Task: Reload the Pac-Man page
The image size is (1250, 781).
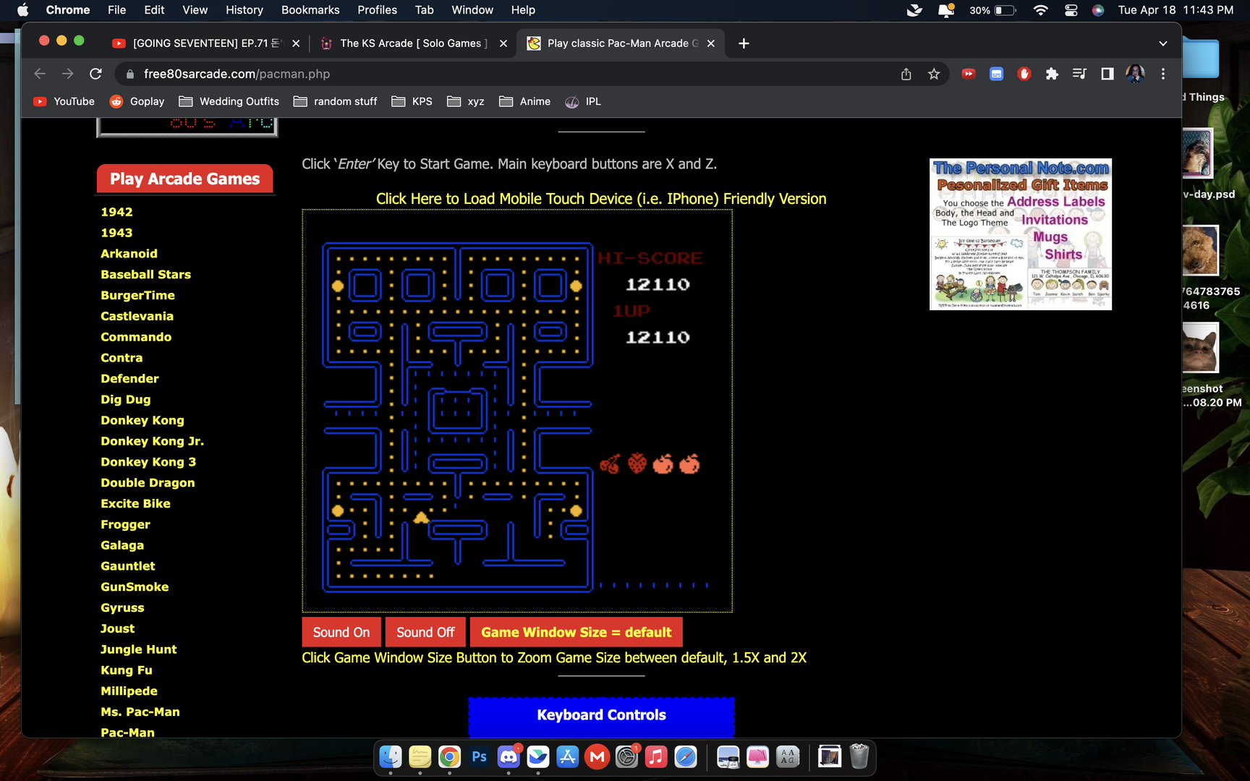Action: click(x=95, y=74)
